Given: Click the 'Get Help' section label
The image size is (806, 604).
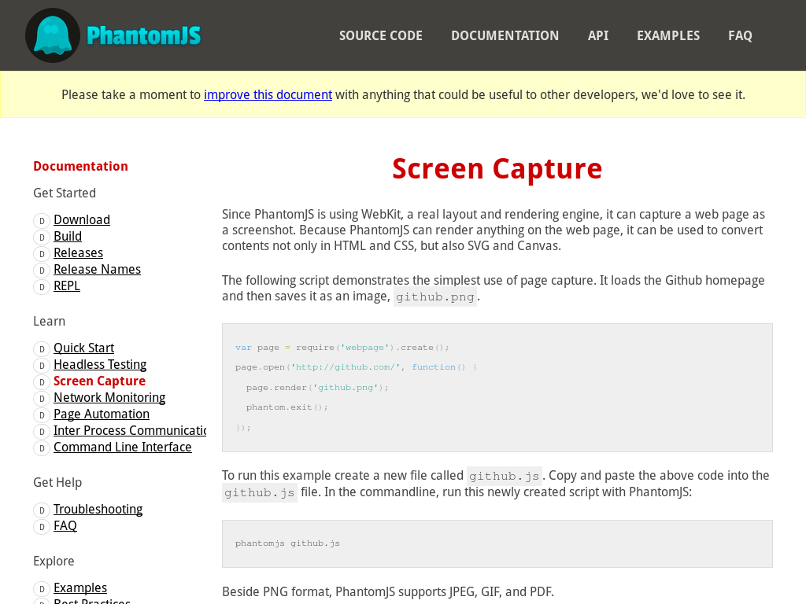Looking at the screenshot, I should (x=57, y=483).
